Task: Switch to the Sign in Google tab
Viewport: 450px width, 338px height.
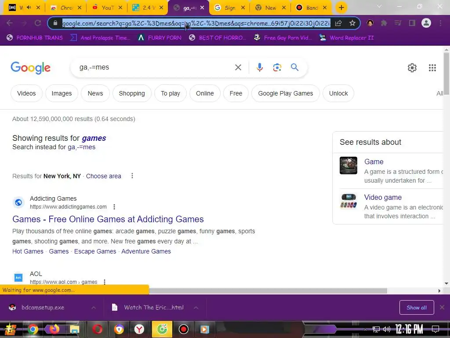Action: (230, 8)
